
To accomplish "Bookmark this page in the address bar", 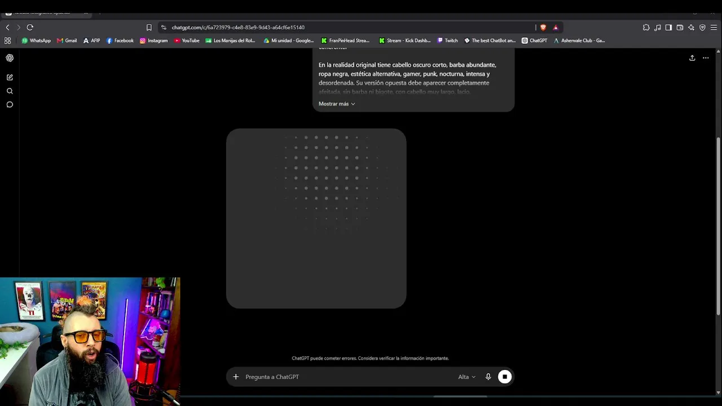I will [149, 27].
